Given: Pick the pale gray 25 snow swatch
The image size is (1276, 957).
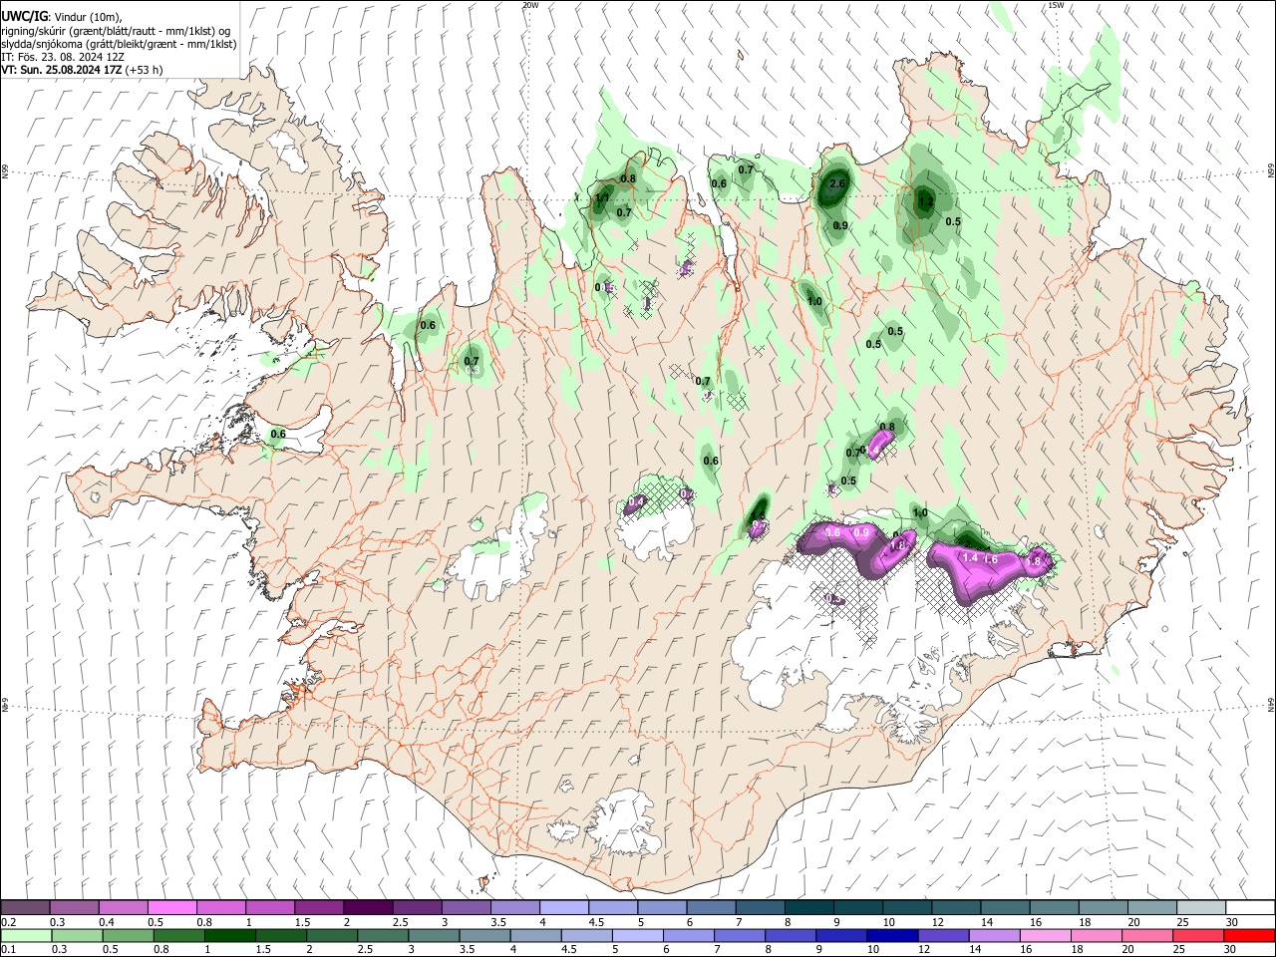Looking at the screenshot, I should tap(1201, 907).
